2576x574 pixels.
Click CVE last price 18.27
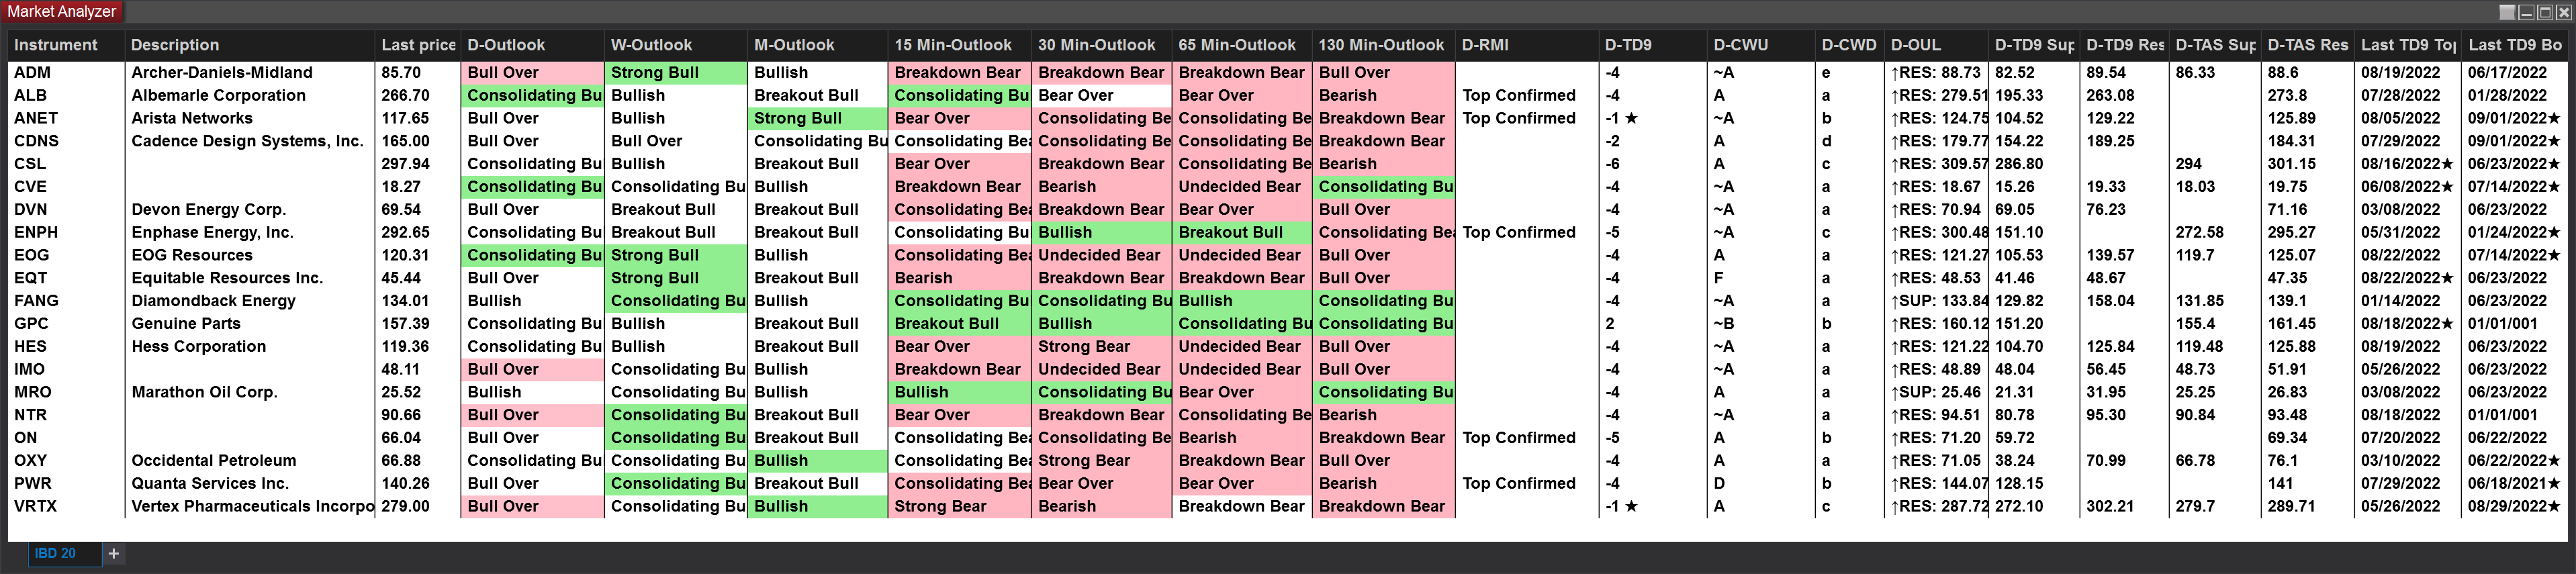418,187
